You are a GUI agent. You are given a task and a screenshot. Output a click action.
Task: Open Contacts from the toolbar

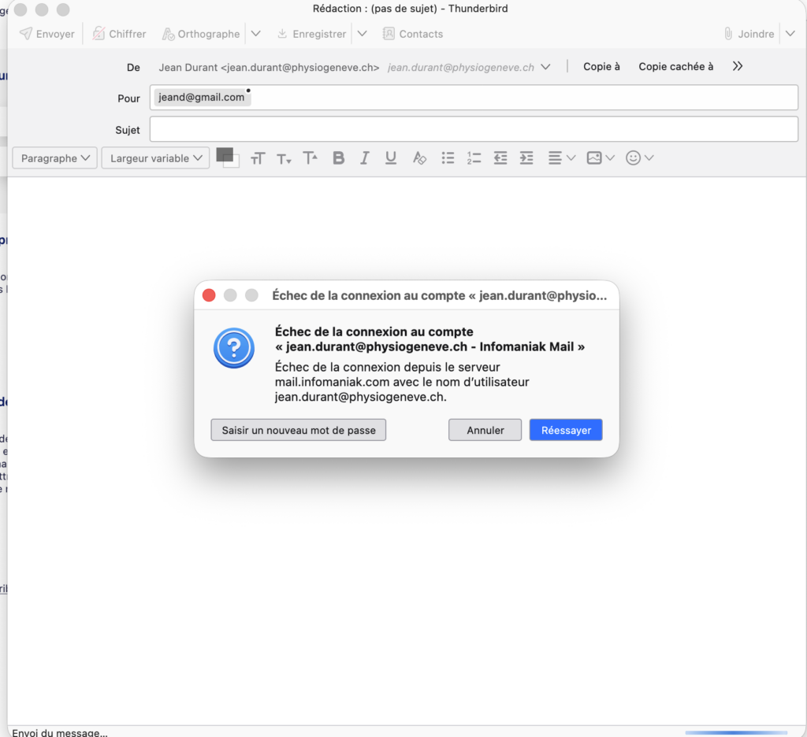412,34
